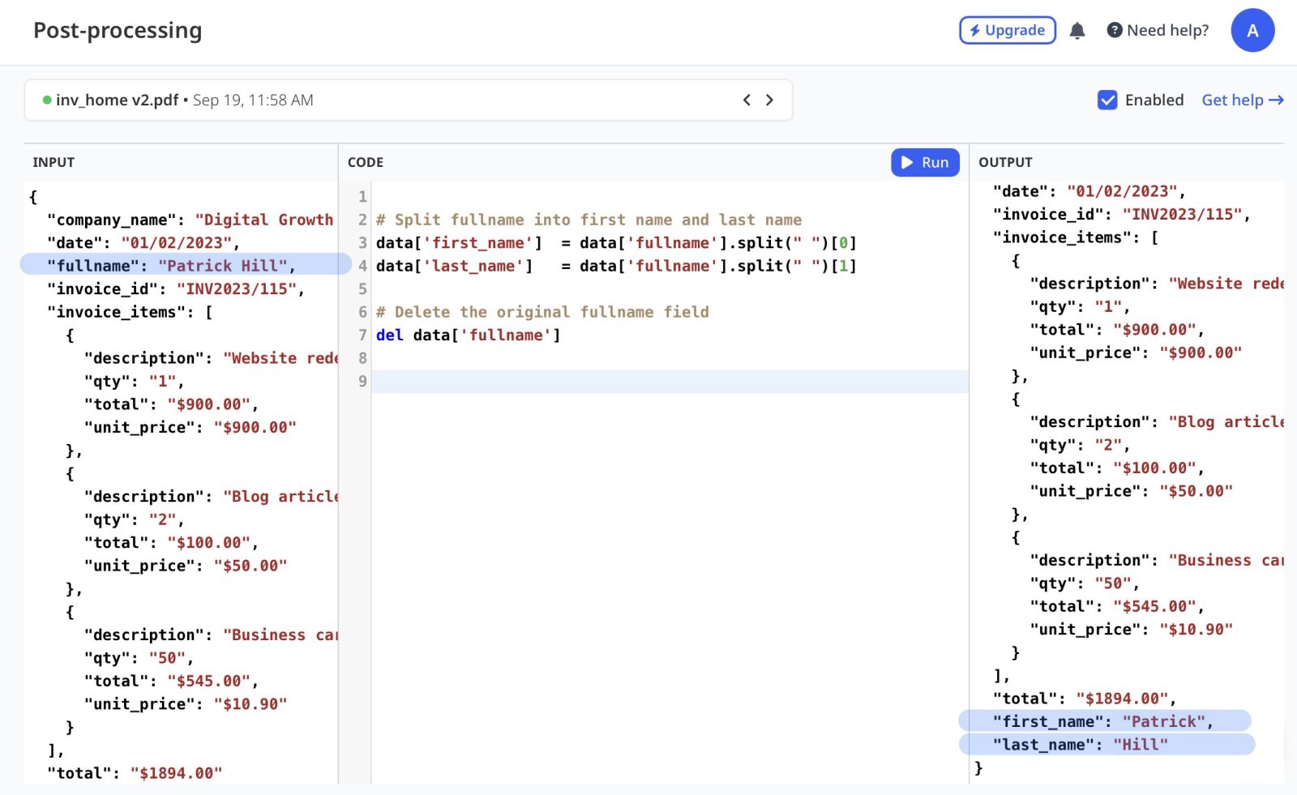Image resolution: width=1297 pixels, height=795 pixels.
Task: Open the Get help link
Action: [x=1232, y=100]
